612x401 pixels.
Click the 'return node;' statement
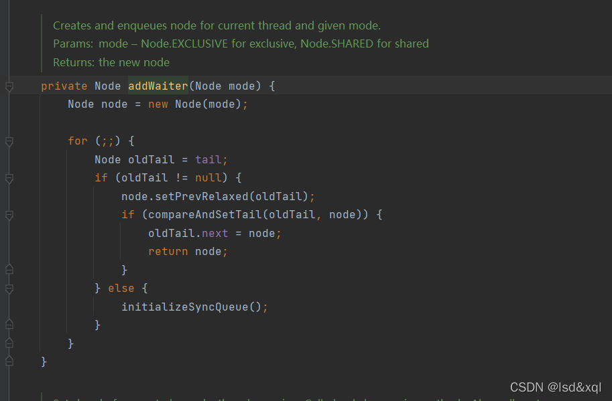(x=188, y=251)
